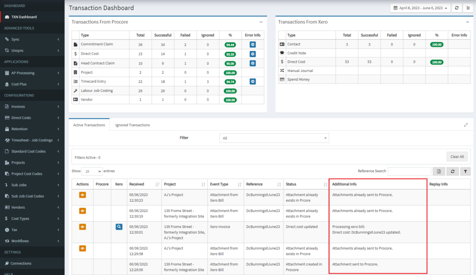Export transactions with the file icon
This screenshot has width=476, height=275.
point(439,172)
